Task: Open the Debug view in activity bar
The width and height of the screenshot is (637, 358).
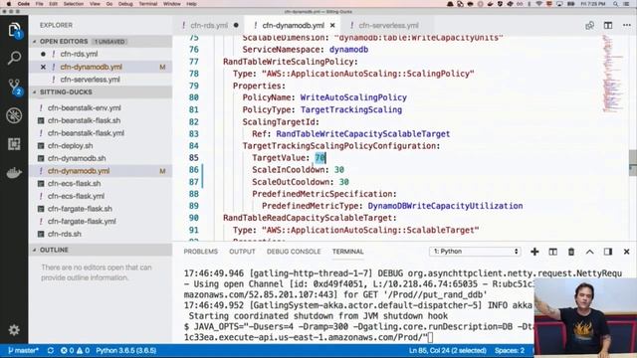Action: coord(14,115)
